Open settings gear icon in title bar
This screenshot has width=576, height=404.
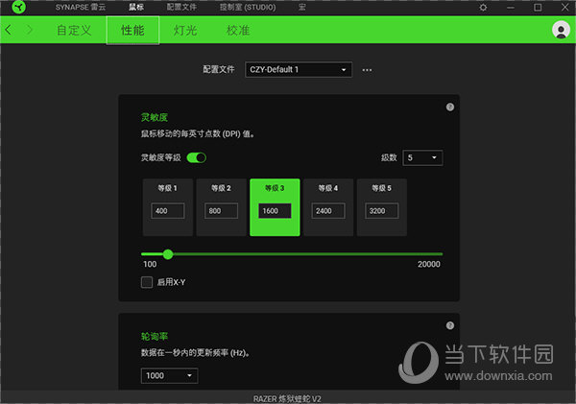pos(483,8)
